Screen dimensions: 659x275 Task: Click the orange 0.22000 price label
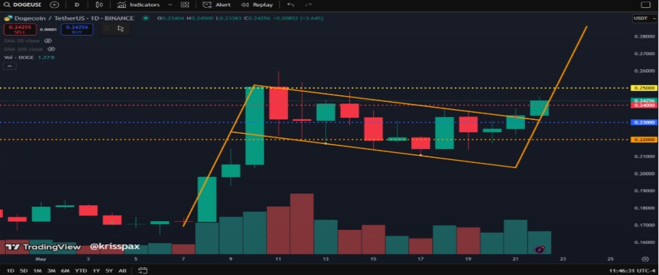643,140
